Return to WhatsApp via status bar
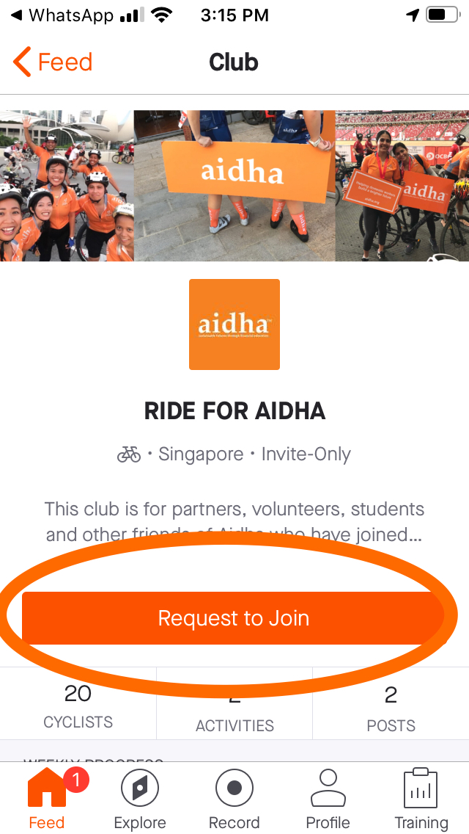The image size is (469, 834). (66, 15)
